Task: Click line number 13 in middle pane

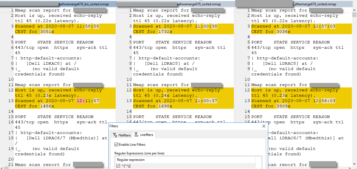Action: click(x=130, y=100)
